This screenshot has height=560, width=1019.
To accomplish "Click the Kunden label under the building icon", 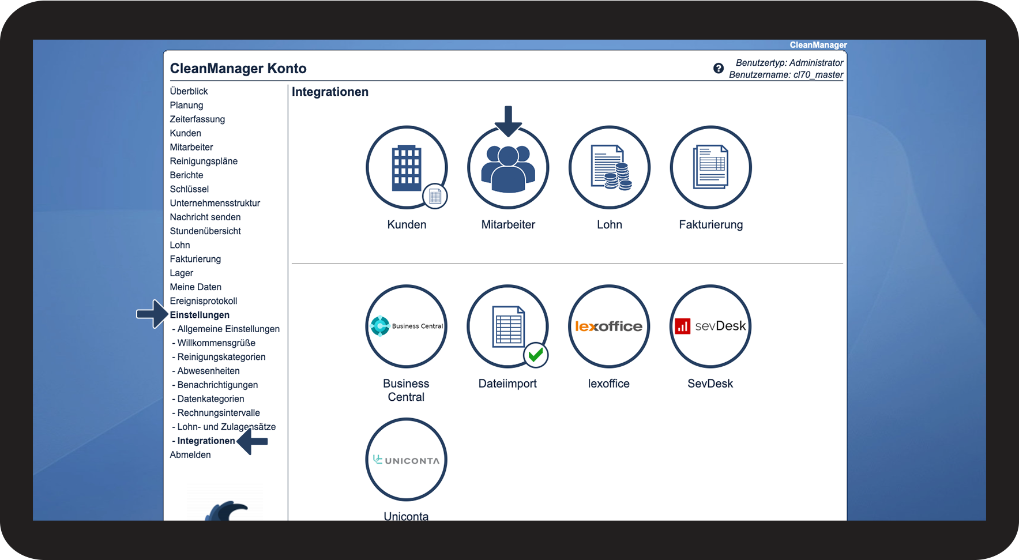I will tap(407, 225).
